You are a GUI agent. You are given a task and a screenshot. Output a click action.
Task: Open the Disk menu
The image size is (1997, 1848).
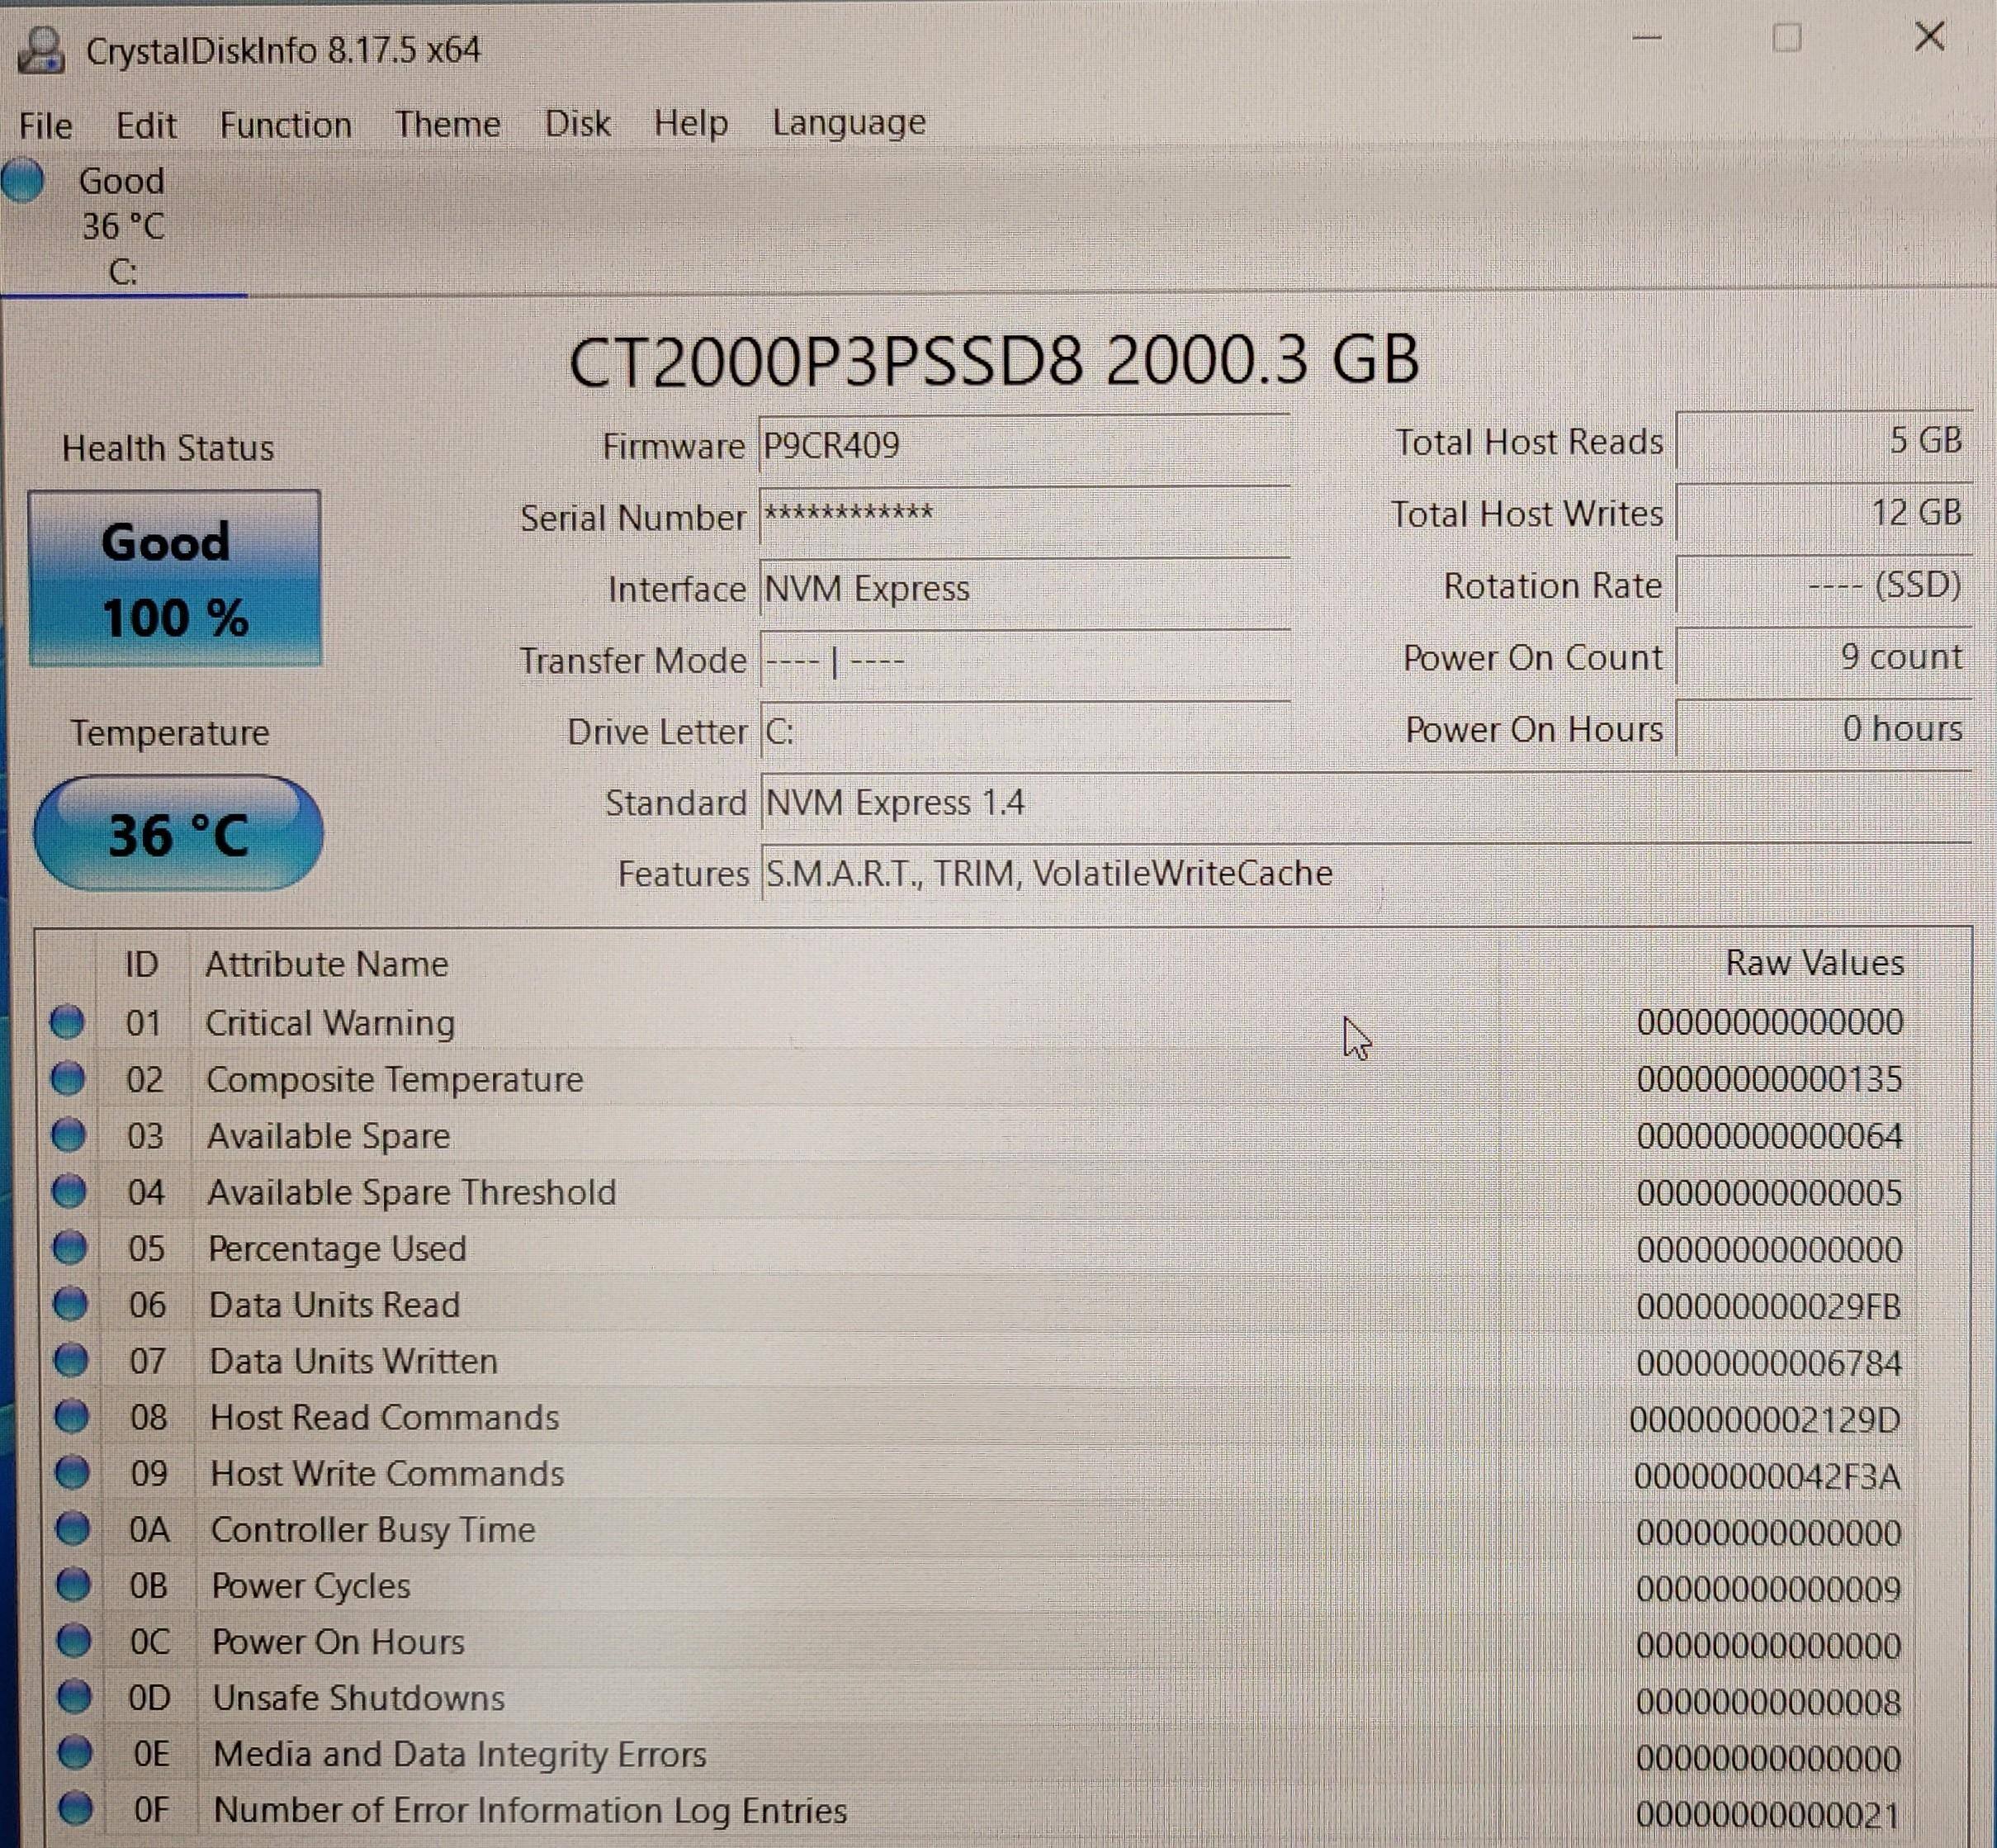coord(577,123)
